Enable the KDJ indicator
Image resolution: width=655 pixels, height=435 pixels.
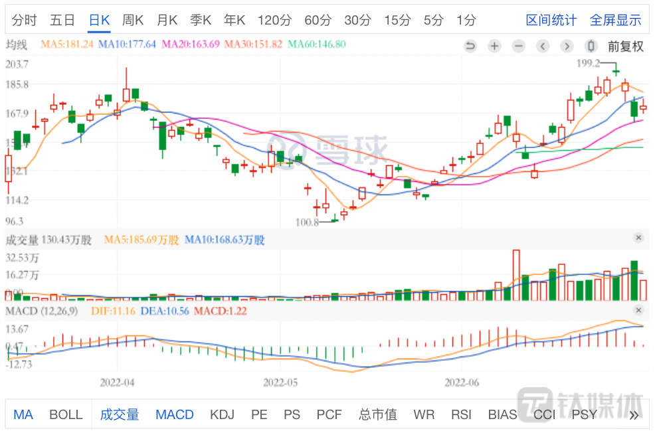click(x=222, y=414)
